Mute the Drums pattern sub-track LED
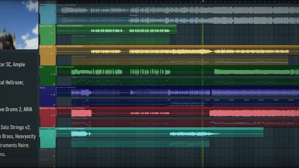The width and height of the screenshot is (299, 168). coord(54,105)
